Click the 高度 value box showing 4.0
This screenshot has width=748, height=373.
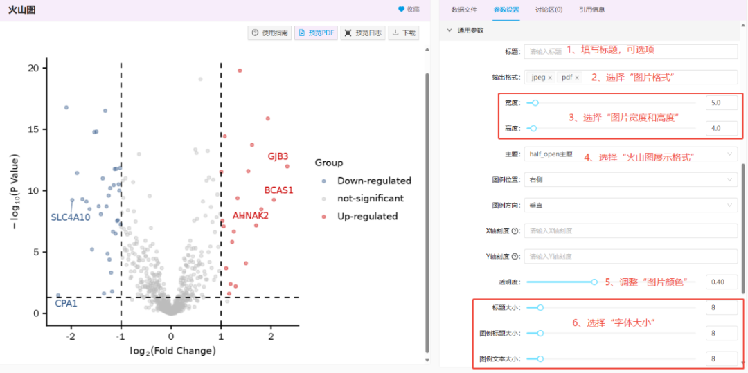click(721, 128)
